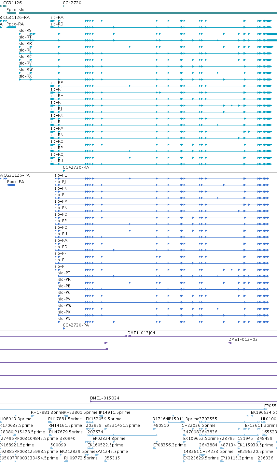The image size is (277, 463).
Task: Click transcript label slo-RA
Action: pos(57,18)
